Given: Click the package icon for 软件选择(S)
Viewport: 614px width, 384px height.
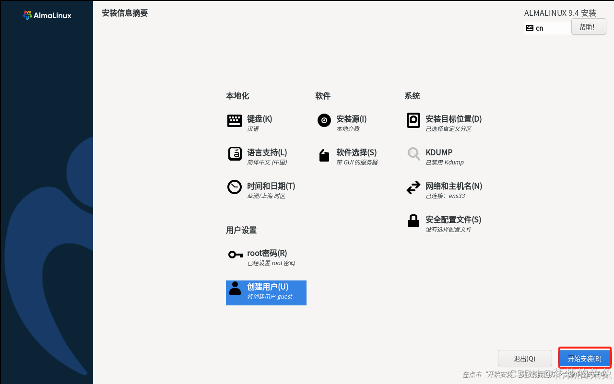Looking at the screenshot, I should point(324,155).
